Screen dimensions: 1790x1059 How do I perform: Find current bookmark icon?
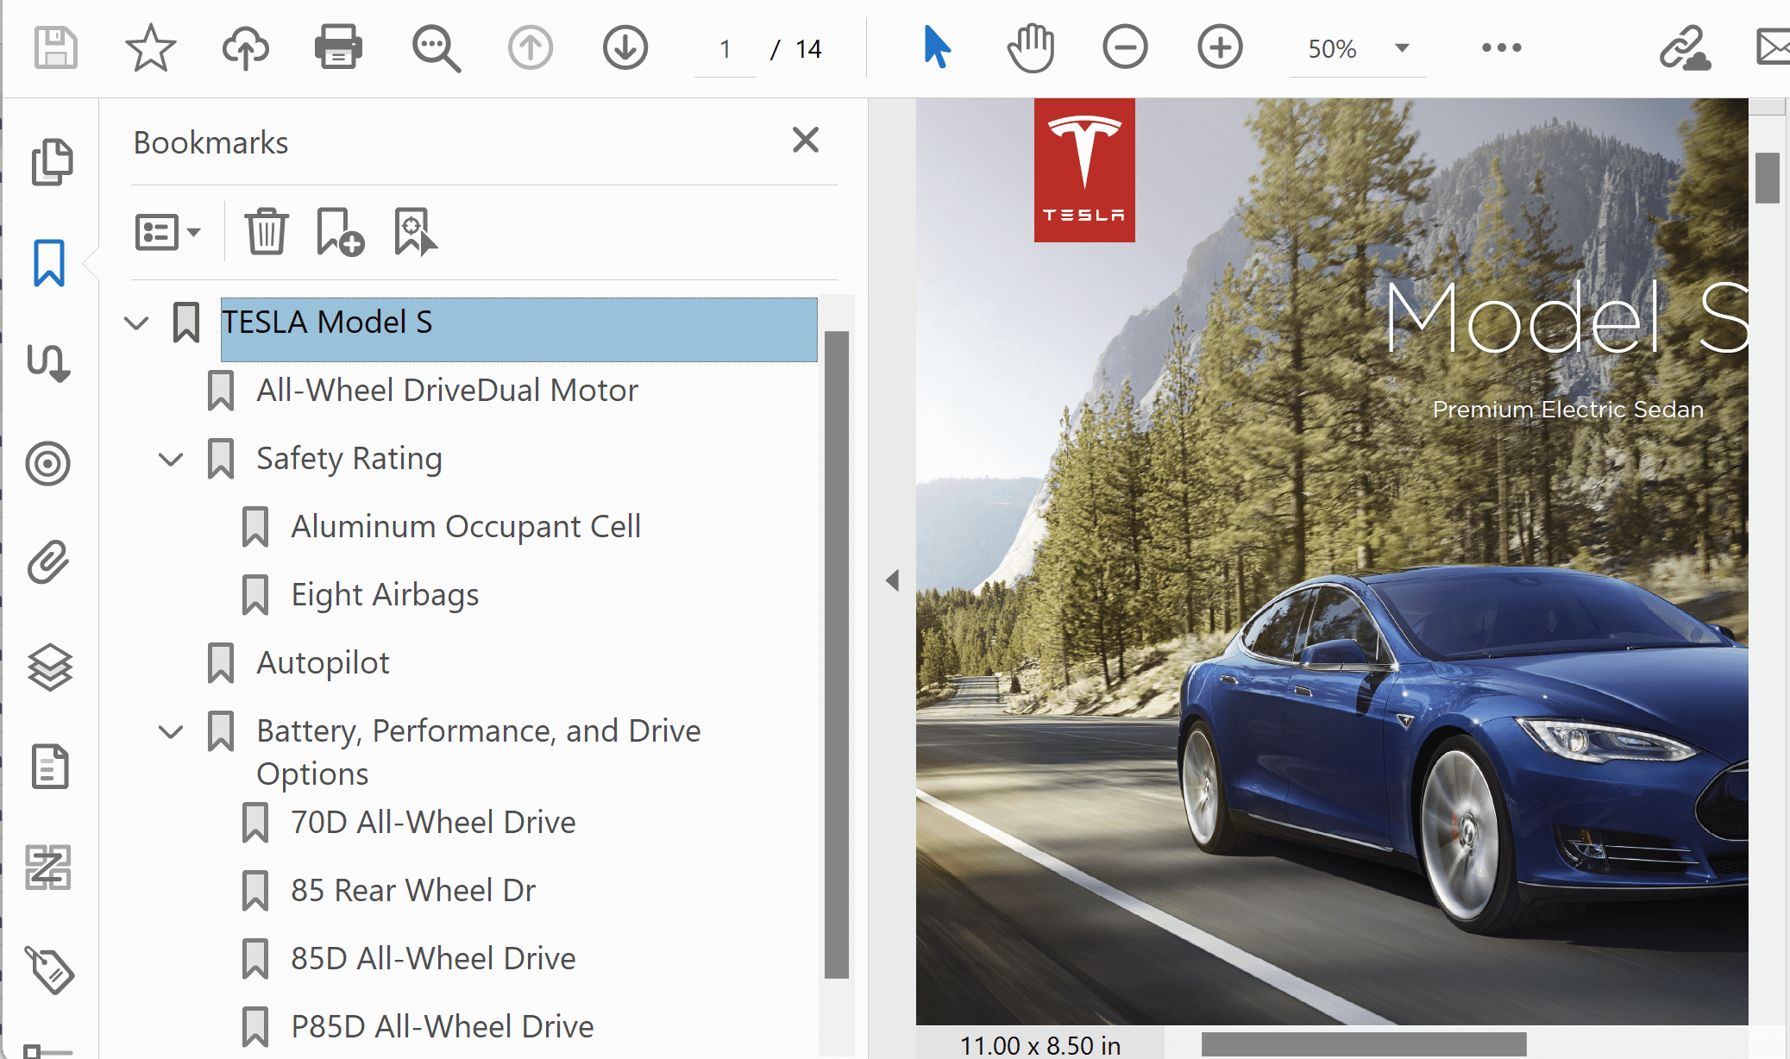(415, 232)
